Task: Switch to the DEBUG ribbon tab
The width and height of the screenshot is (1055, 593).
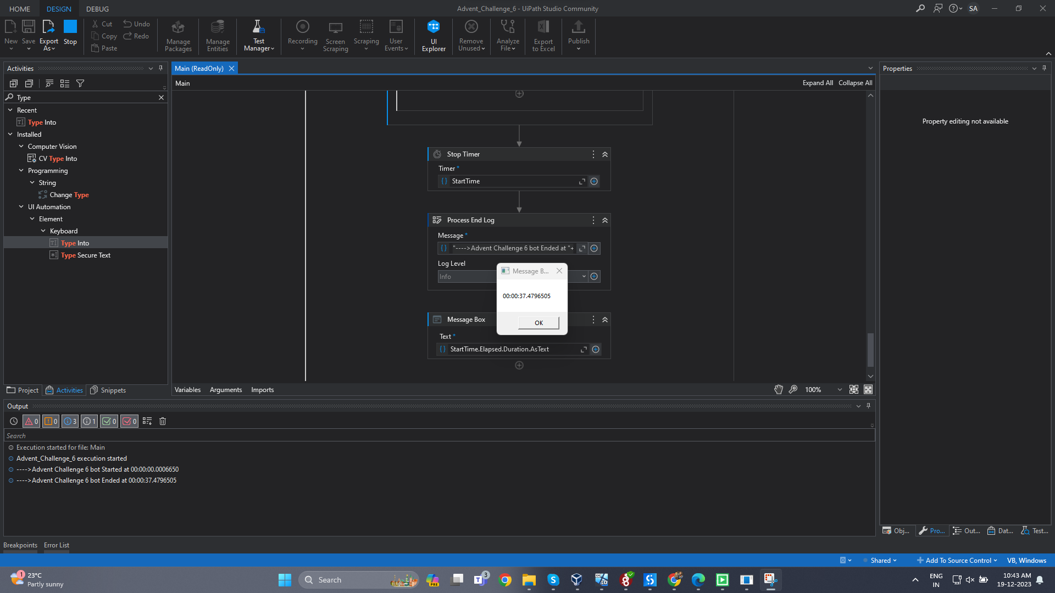Action: tap(97, 9)
